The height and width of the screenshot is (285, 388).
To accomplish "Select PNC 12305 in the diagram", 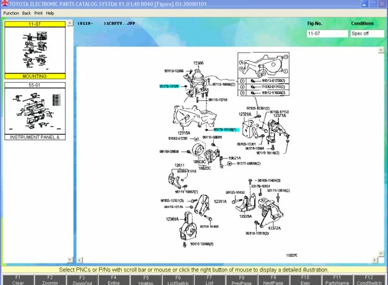I will pos(199,63).
